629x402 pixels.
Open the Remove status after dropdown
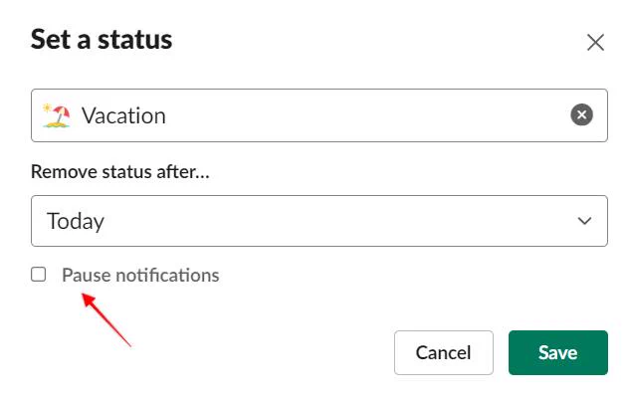[x=319, y=221]
